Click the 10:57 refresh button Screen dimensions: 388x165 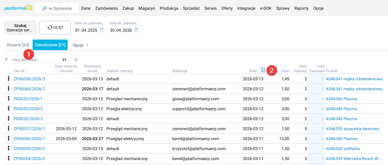(55, 28)
